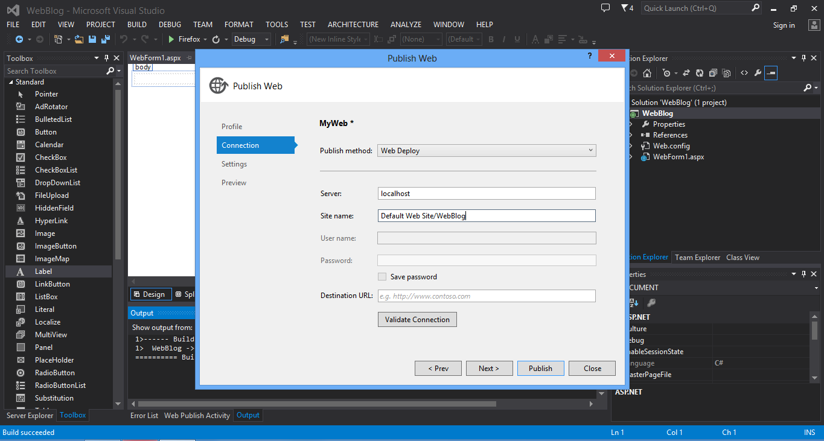This screenshot has height=441, width=824.
Task: Open the Web Publish Activity tab
Action: pos(197,416)
